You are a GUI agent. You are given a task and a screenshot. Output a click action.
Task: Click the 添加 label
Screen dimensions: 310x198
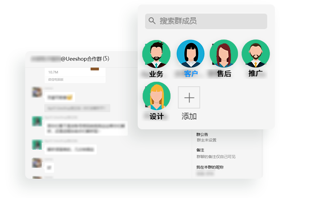189,117
